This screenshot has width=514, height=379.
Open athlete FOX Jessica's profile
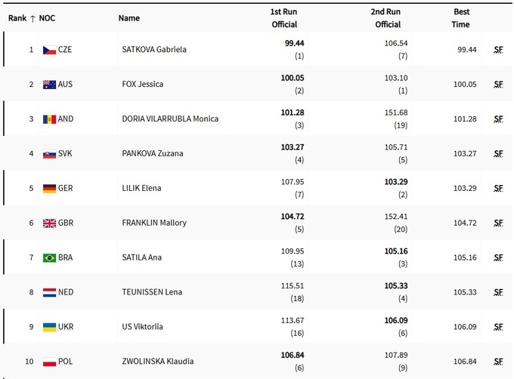142,85
